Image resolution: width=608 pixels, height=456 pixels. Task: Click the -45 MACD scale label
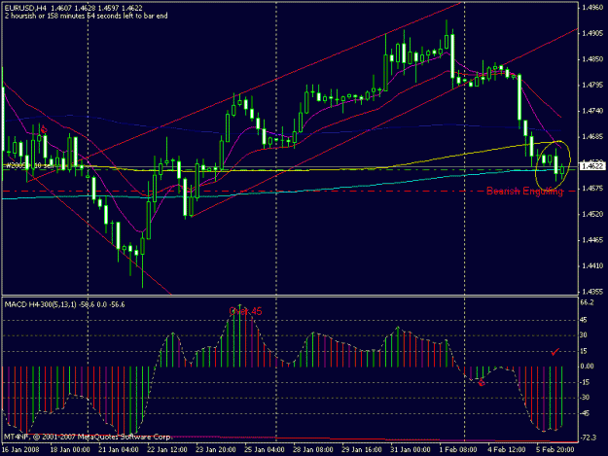tap(585, 413)
